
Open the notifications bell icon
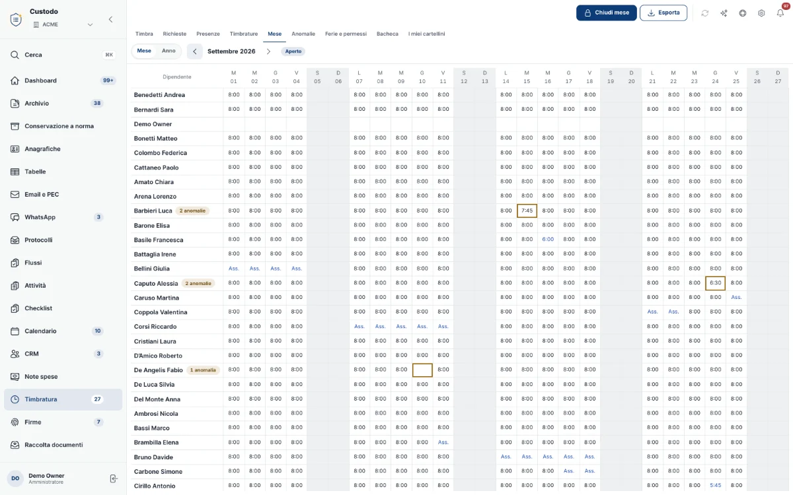point(780,13)
